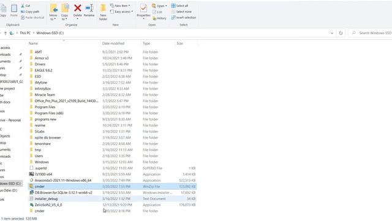Image resolution: width=392 pixels, height=221 pixels.
Task: Select the Miracle Team folder
Action: [x=45, y=95]
